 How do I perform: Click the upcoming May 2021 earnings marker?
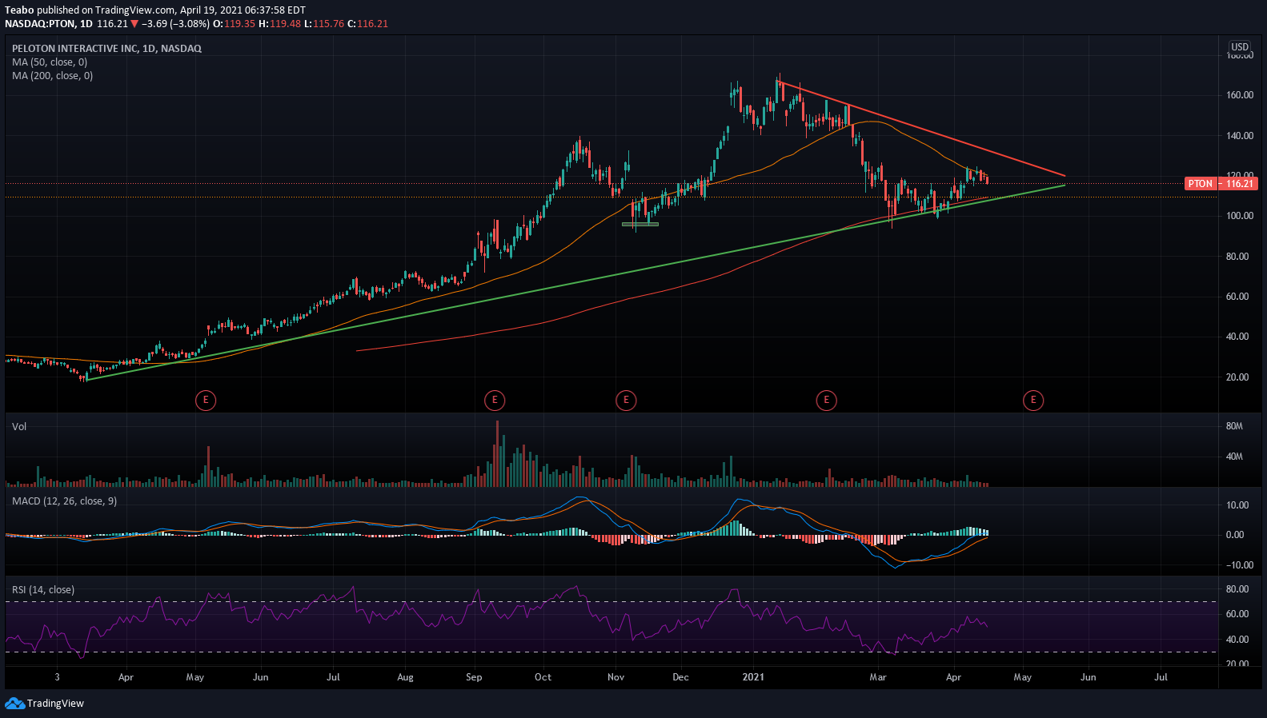(1033, 400)
